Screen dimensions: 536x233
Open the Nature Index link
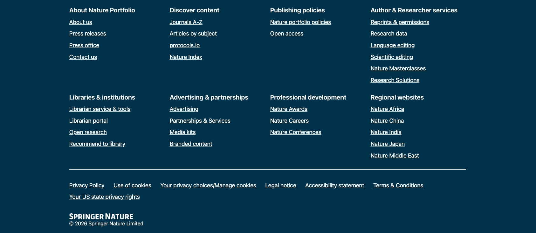[x=186, y=57]
